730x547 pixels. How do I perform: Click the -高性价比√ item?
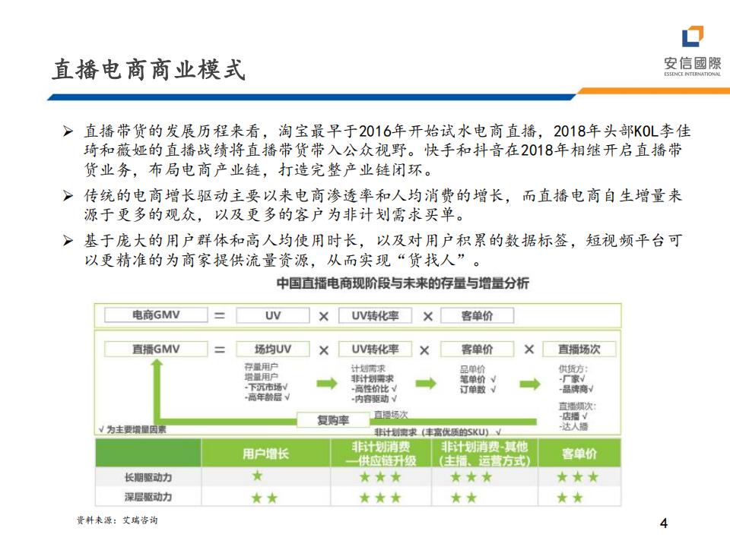[x=374, y=389]
